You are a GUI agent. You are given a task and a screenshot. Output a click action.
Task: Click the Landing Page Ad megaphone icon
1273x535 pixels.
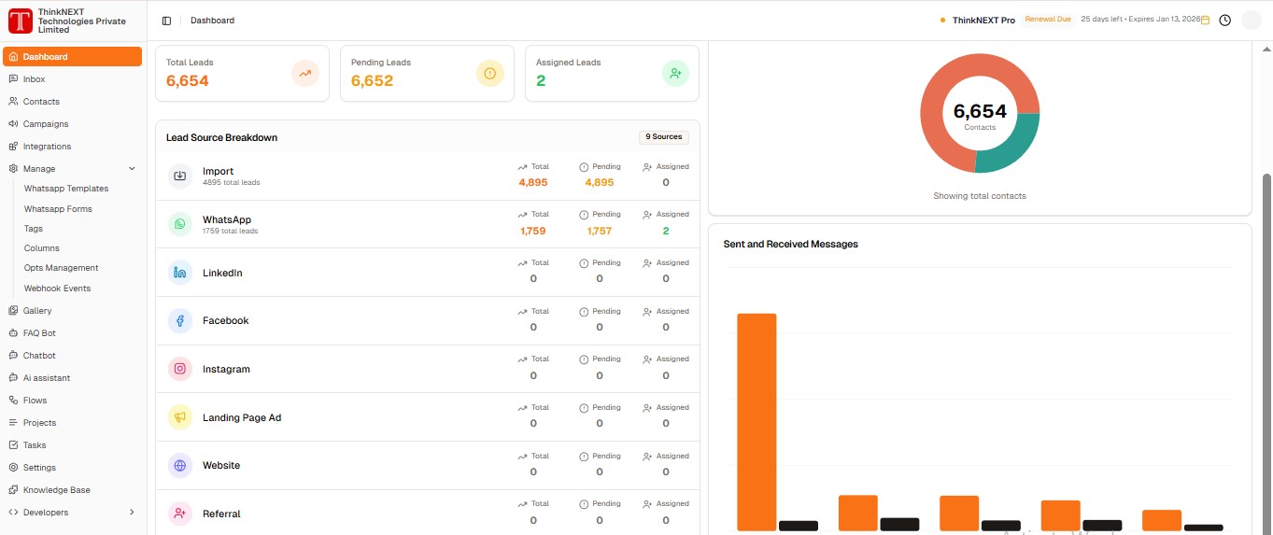[180, 417]
